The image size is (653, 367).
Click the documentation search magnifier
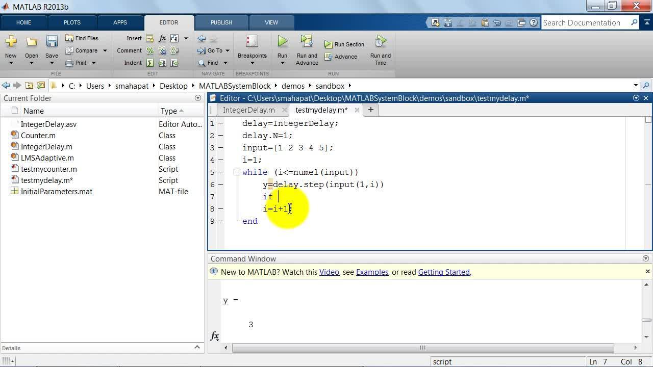[634, 22]
